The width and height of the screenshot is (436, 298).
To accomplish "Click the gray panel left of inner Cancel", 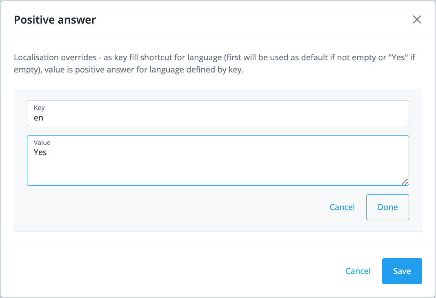I will (x=167, y=207).
